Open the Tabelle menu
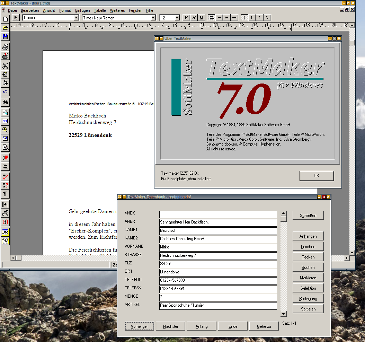The image size is (365, 342). [100, 10]
